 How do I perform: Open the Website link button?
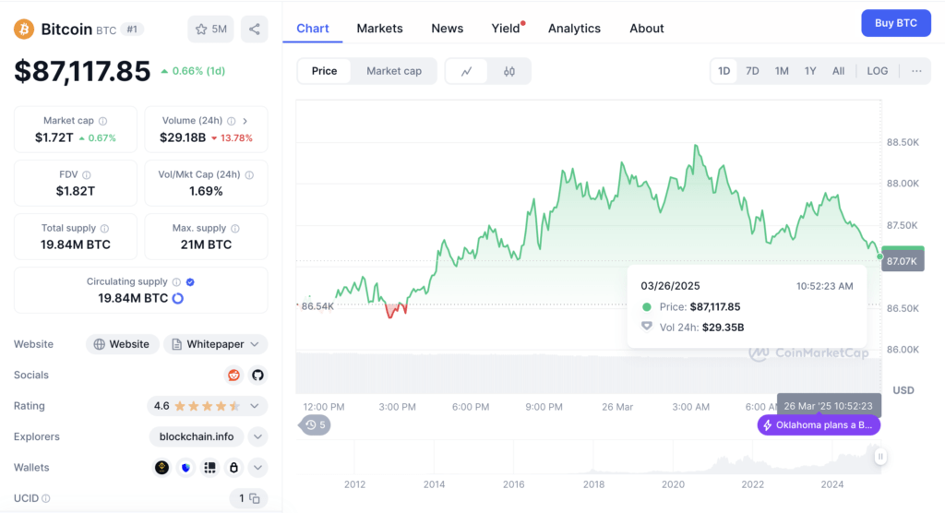123,344
